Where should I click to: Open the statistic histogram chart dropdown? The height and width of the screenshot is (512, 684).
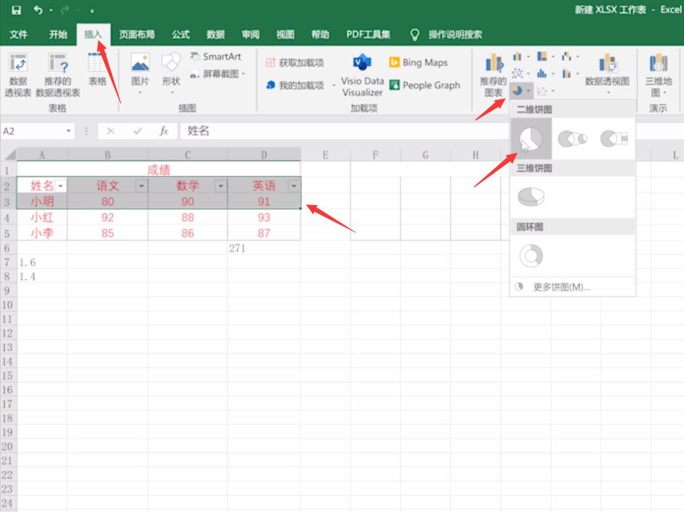(x=545, y=73)
